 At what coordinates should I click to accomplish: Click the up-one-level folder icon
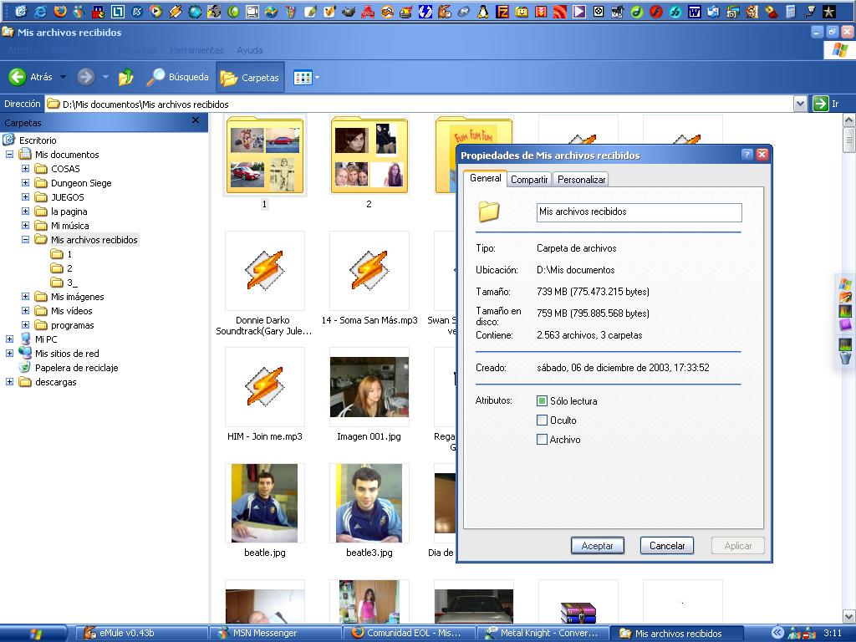(126, 78)
